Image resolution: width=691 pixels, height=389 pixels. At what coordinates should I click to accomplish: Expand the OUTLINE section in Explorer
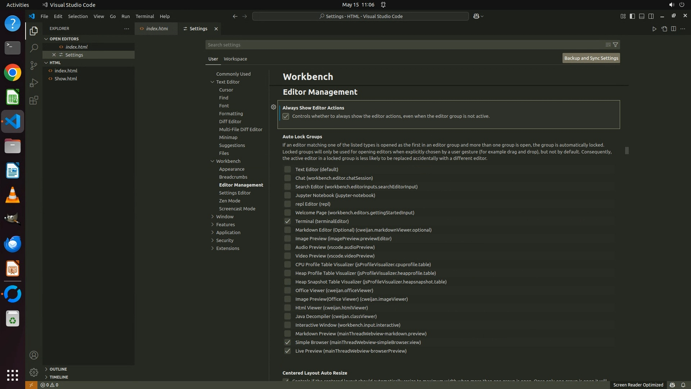point(58,369)
